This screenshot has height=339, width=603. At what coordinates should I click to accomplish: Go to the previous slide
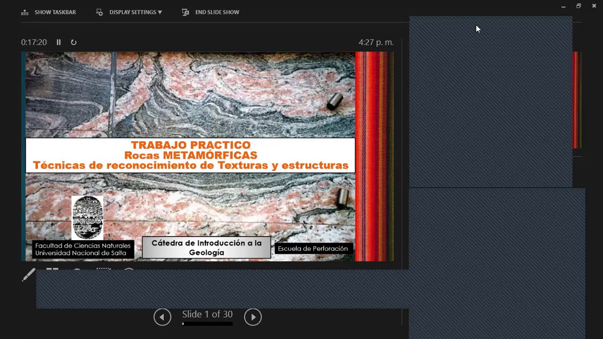[x=163, y=317]
